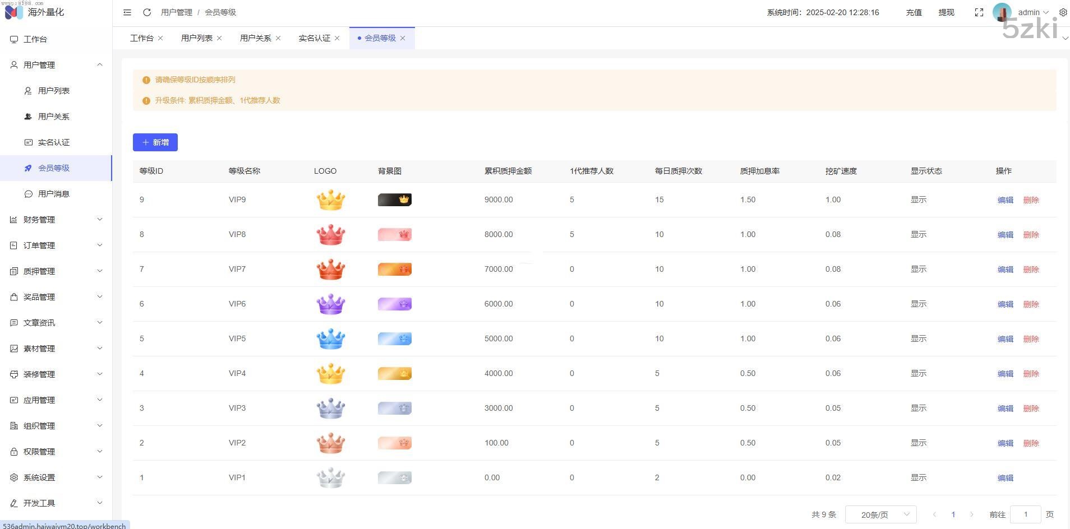Open VIP6 purple background image
This screenshot has height=529, width=1070.
[x=394, y=304]
